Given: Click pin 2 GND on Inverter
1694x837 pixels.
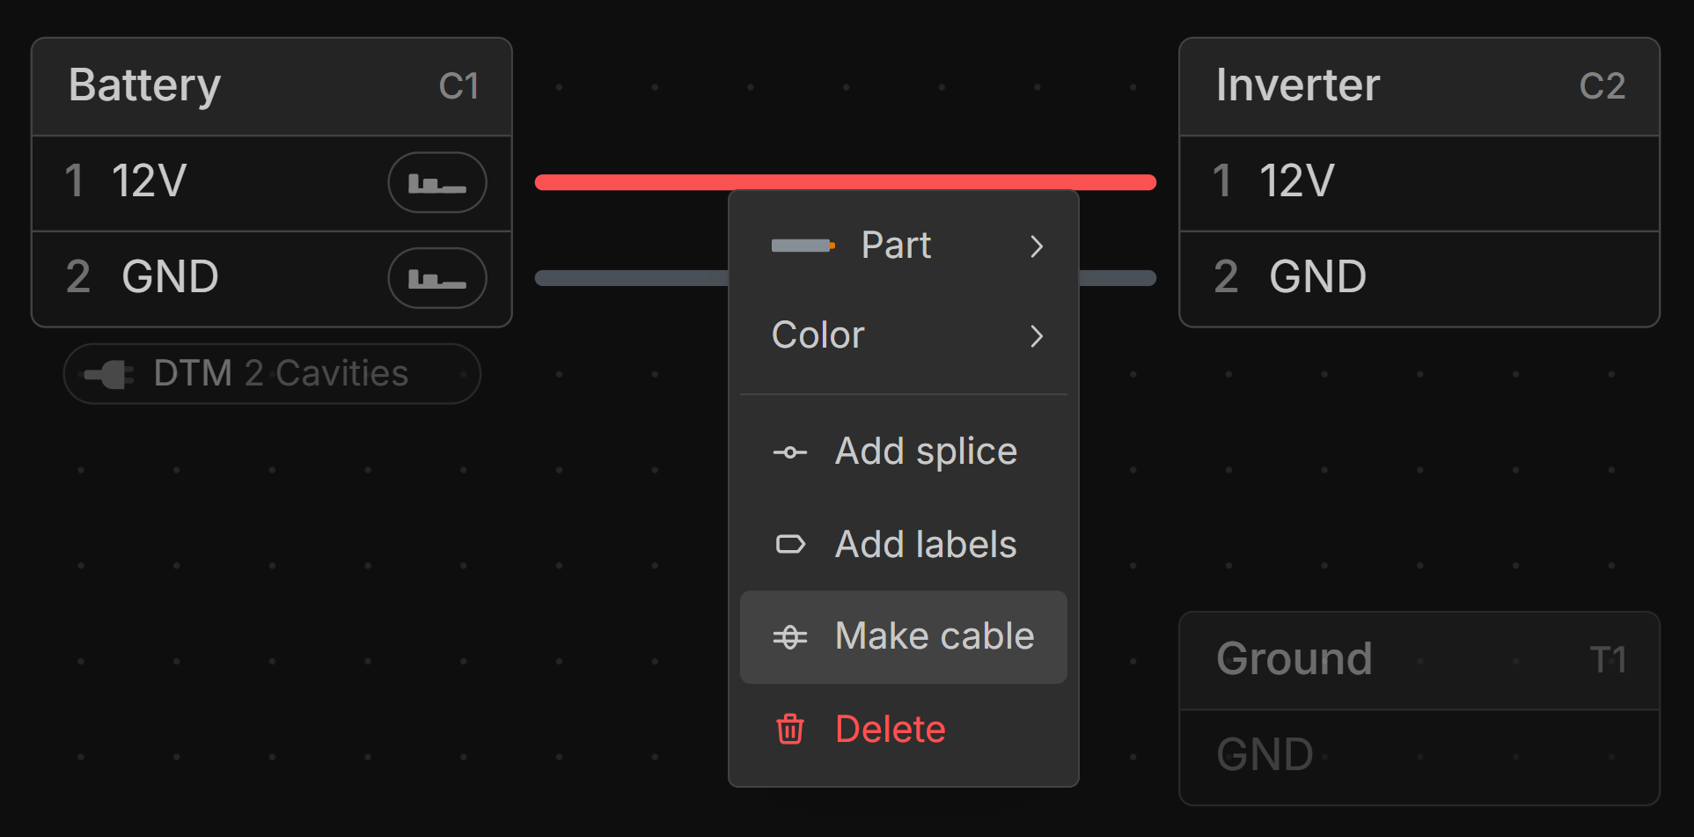Looking at the screenshot, I should tap(1419, 278).
